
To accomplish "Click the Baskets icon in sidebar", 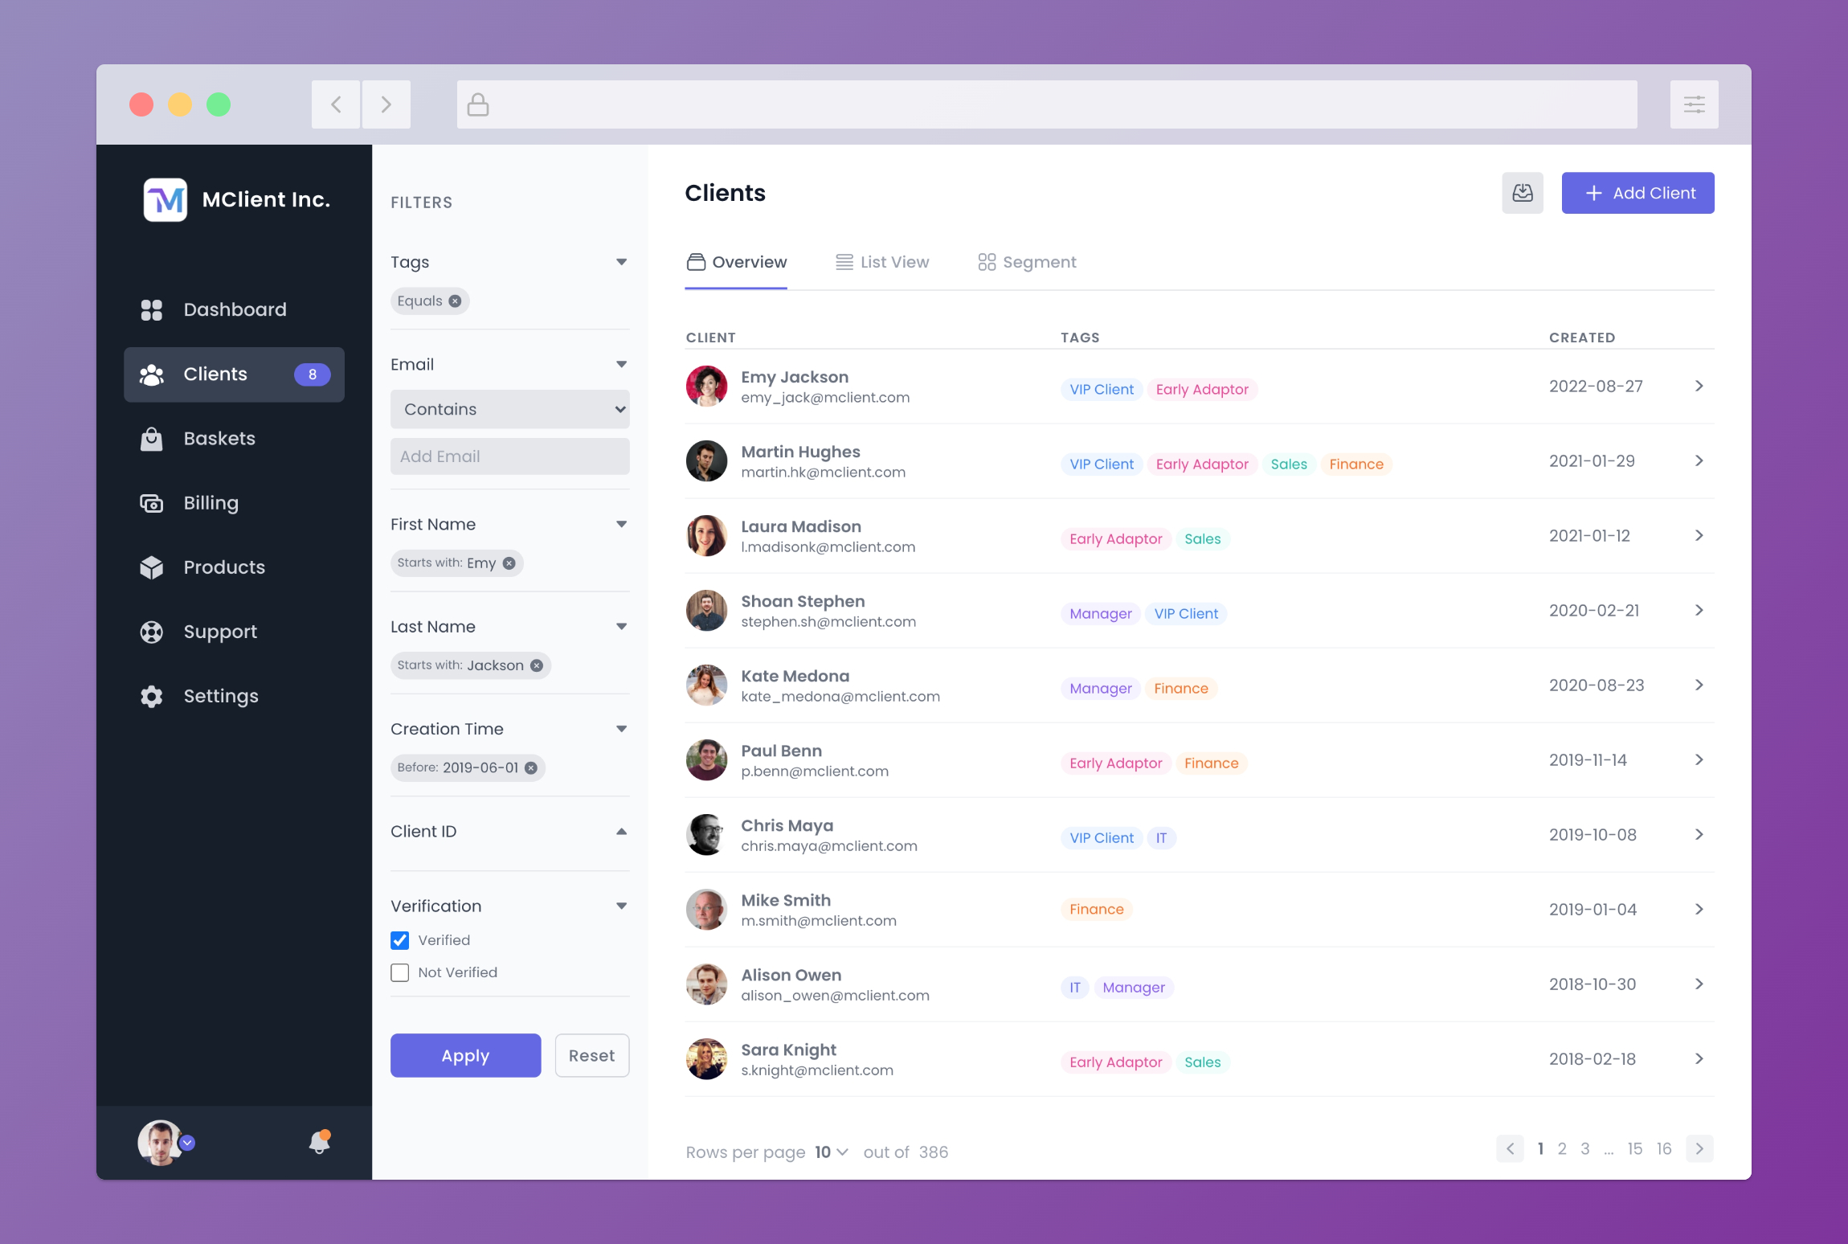I will pyautogui.click(x=151, y=437).
